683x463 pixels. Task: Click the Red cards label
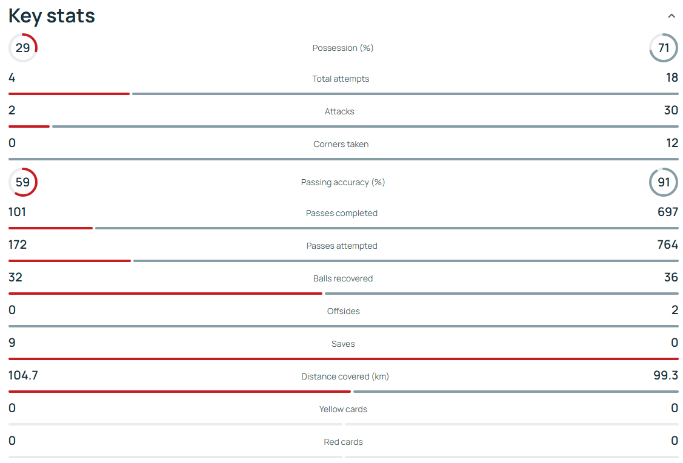(x=343, y=442)
